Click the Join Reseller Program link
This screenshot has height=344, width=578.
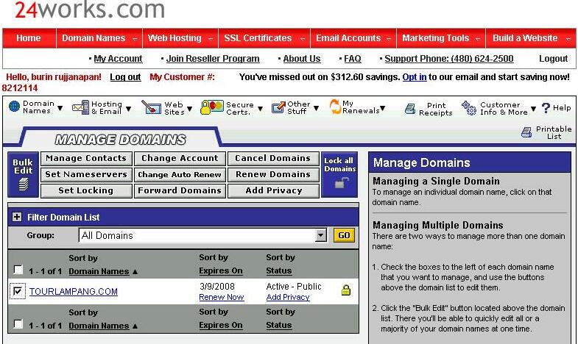pos(213,59)
